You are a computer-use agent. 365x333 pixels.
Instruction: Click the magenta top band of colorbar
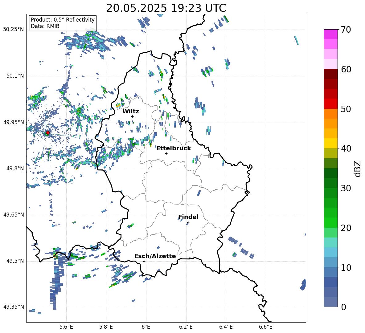330,34
